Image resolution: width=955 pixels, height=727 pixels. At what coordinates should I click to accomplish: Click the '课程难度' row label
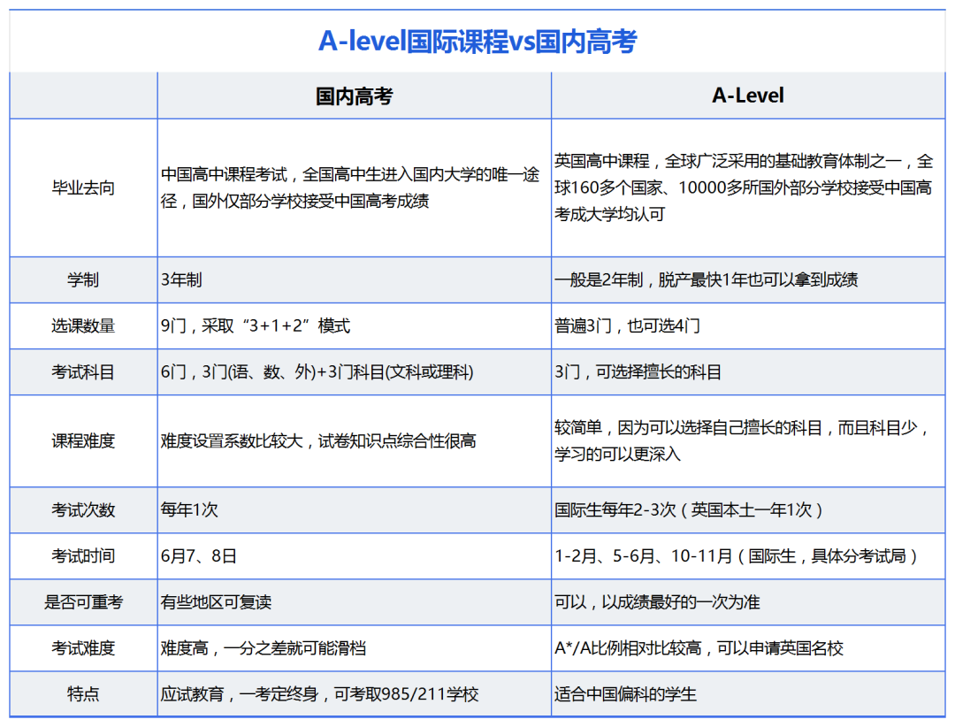point(83,440)
